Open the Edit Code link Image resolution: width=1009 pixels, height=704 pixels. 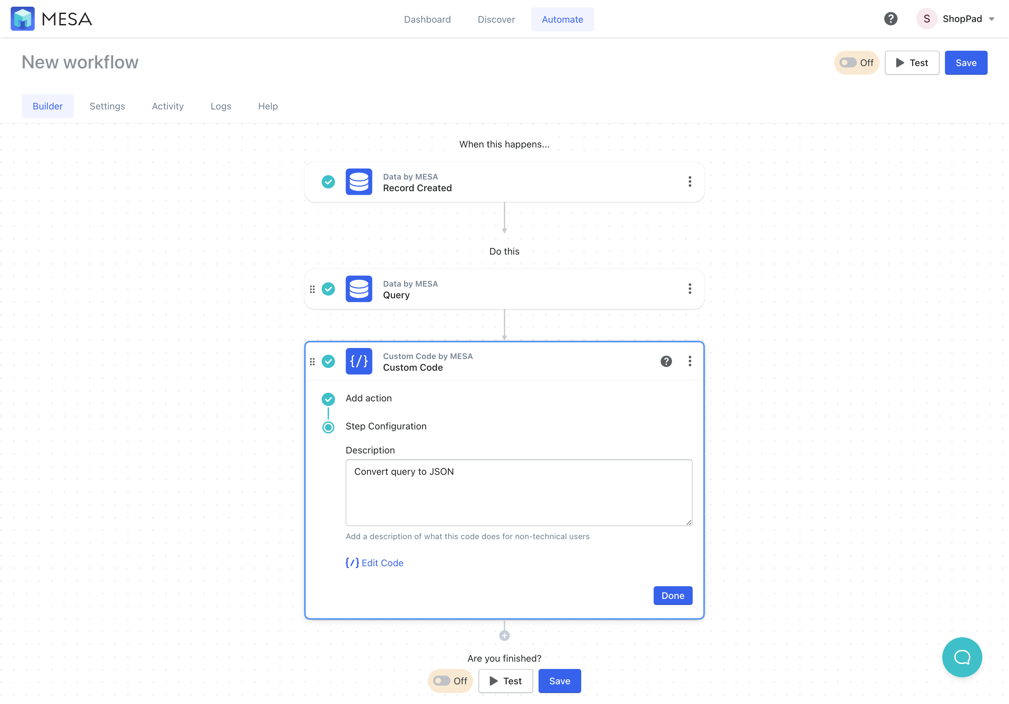pos(374,563)
